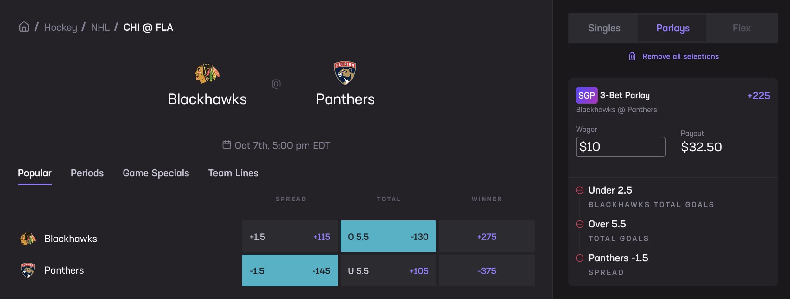Image resolution: width=790 pixels, height=299 pixels.
Task: Click the Panthers logo in the odds row
Action: click(x=28, y=270)
